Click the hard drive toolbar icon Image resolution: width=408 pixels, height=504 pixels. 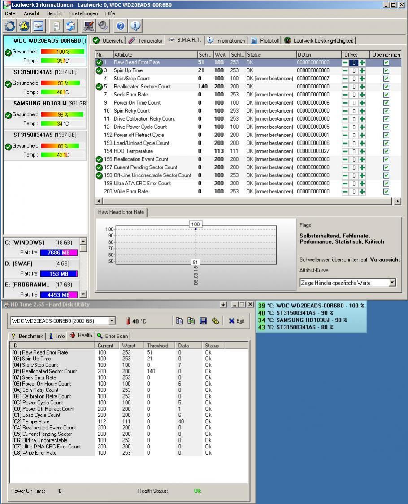[39, 26]
